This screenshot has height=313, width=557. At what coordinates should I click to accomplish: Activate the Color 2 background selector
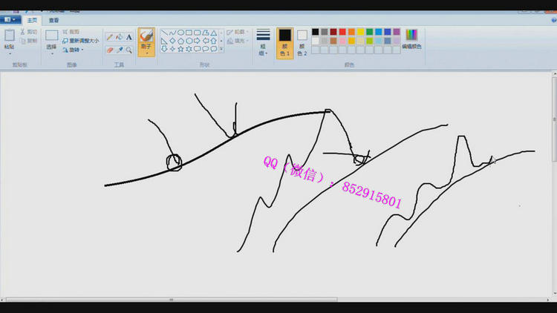tap(302, 42)
